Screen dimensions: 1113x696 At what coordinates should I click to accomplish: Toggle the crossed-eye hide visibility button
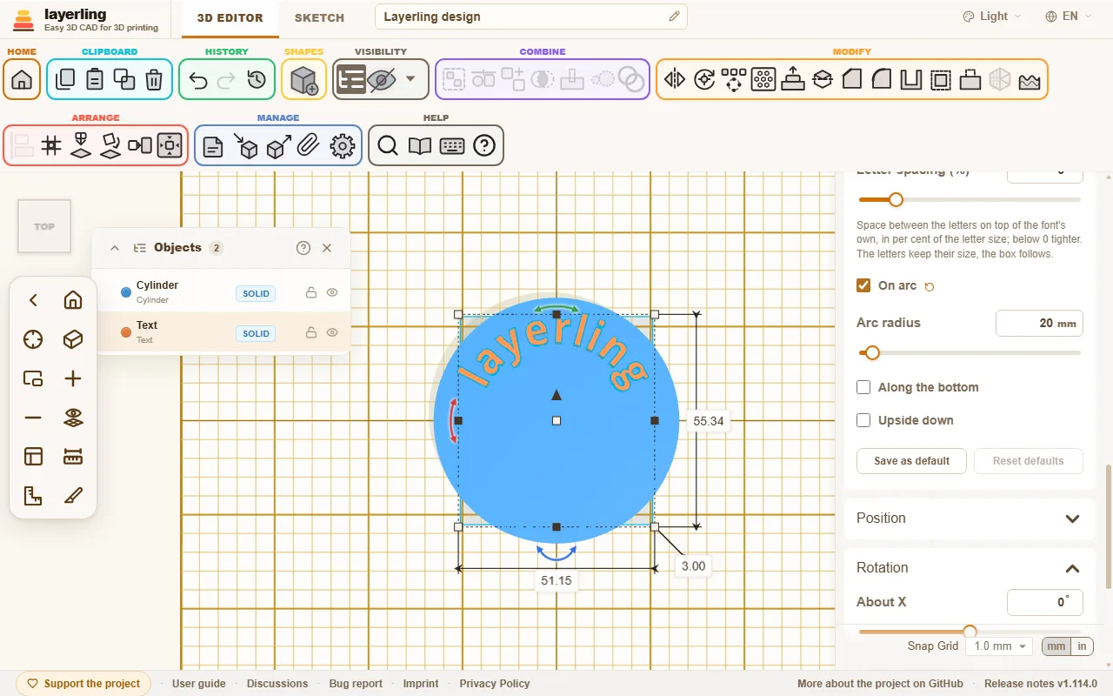382,80
